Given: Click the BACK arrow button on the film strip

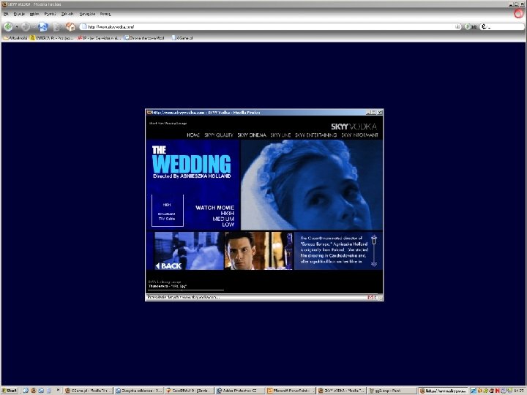Looking at the screenshot, I should (169, 266).
